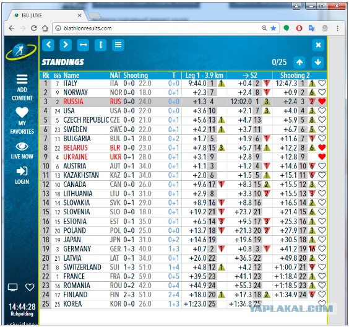Favorite France with its heart toggle

point(322,276)
